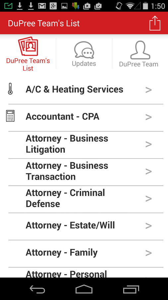Tap the Gmail notification icon in status bar
Viewport: 168px width, 300px height.
click(x=42, y=6)
